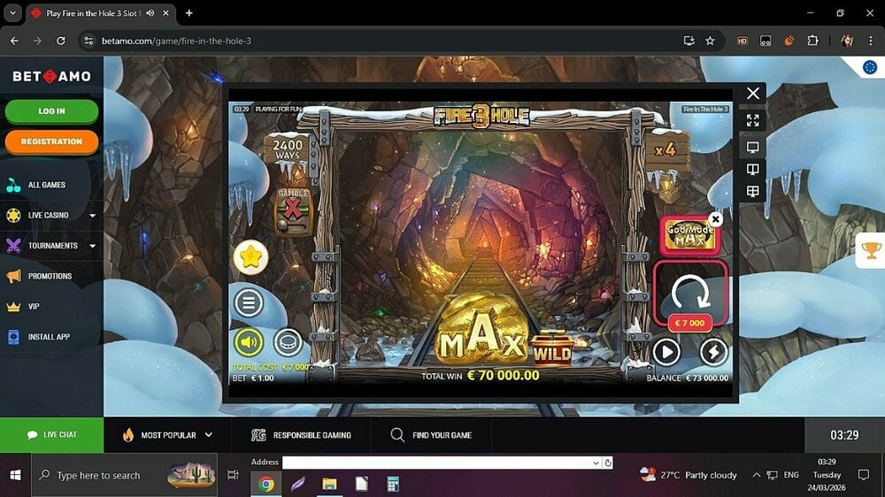Open the star bonus features button
Viewport: 885px width, 497px height.
[x=250, y=257]
